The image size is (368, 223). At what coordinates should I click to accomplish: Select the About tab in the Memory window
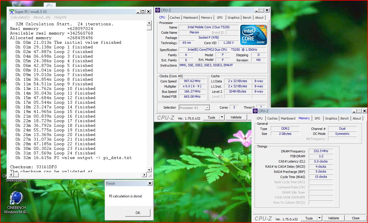(x=357, y=118)
